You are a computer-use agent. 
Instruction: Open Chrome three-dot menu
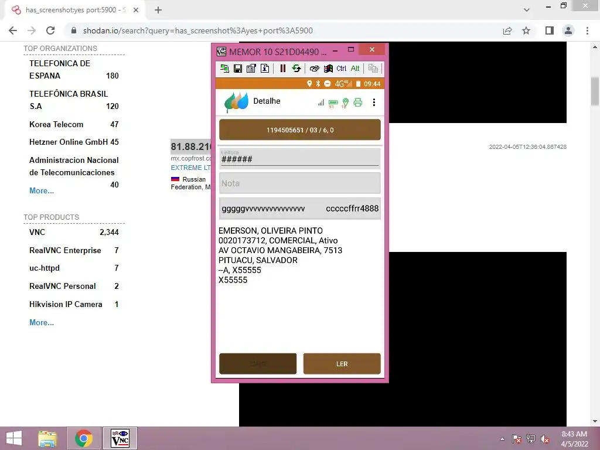point(587,30)
